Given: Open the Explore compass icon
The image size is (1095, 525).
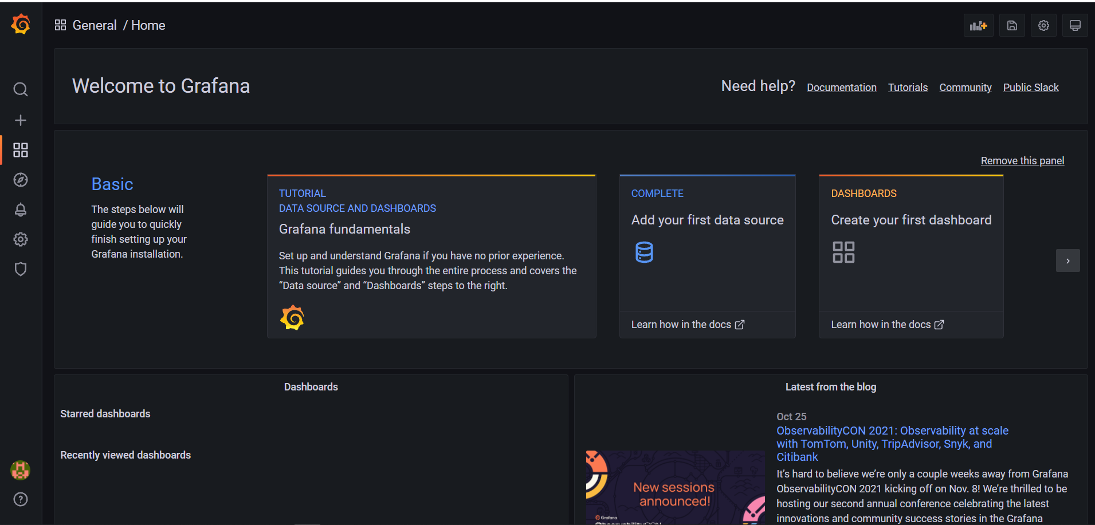Looking at the screenshot, I should click(x=21, y=180).
